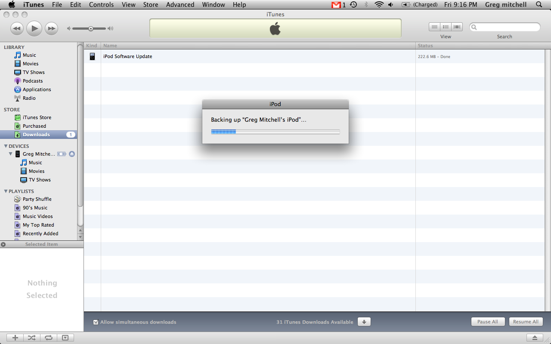Open Music under the iPod device
551x344 pixels.
coord(35,163)
